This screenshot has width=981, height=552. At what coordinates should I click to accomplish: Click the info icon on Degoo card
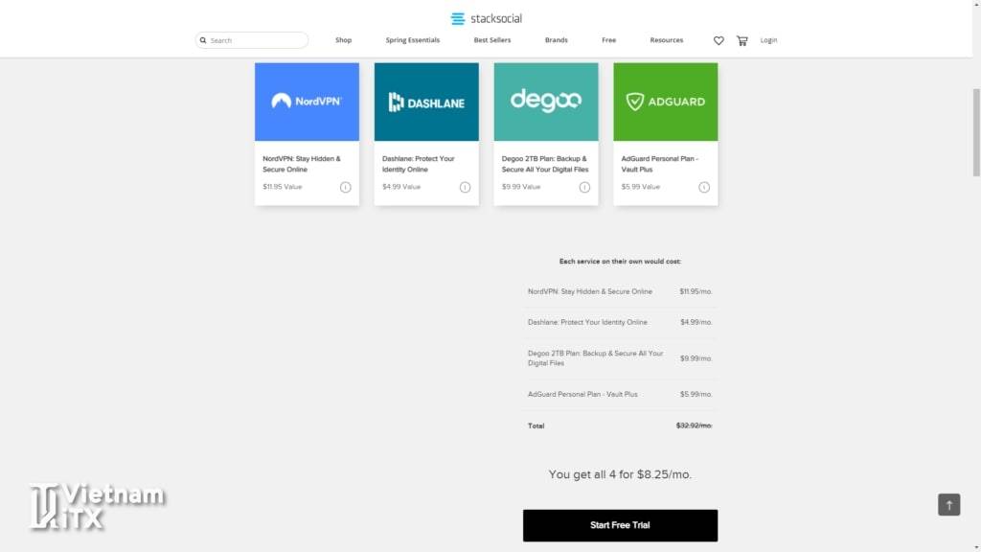coord(584,187)
